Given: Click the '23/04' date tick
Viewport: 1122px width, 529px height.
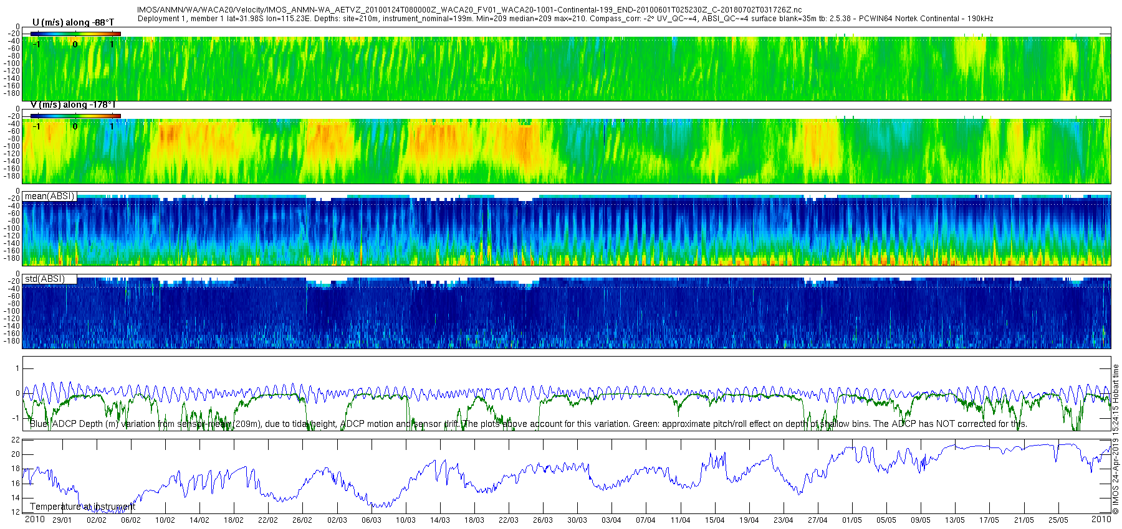Looking at the screenshot, I should point(783,520).
